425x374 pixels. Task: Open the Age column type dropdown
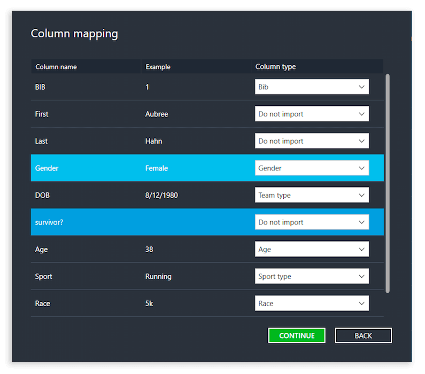click(312, 249)
